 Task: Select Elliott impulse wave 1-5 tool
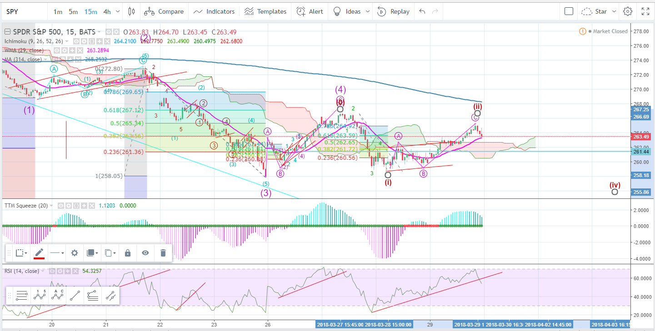(39, 296)
